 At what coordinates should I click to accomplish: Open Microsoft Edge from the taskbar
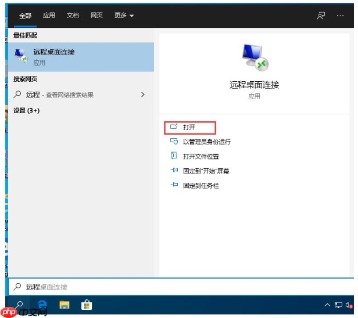point(42,305)
